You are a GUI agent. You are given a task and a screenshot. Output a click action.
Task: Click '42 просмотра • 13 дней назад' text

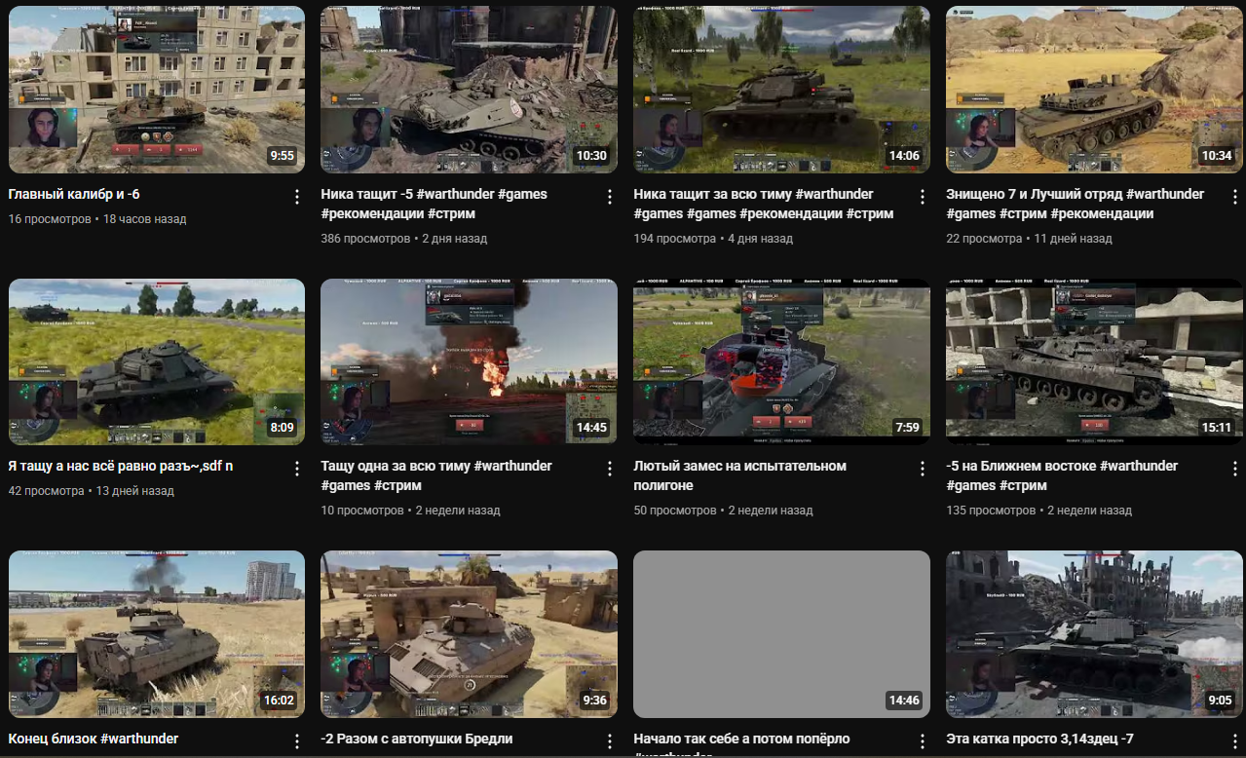click(92, 491)
